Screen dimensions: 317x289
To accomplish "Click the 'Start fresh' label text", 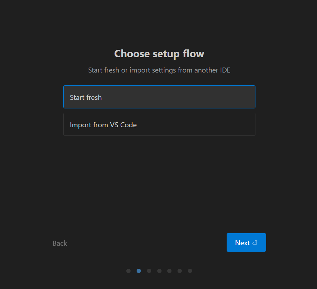I will 86,97.
